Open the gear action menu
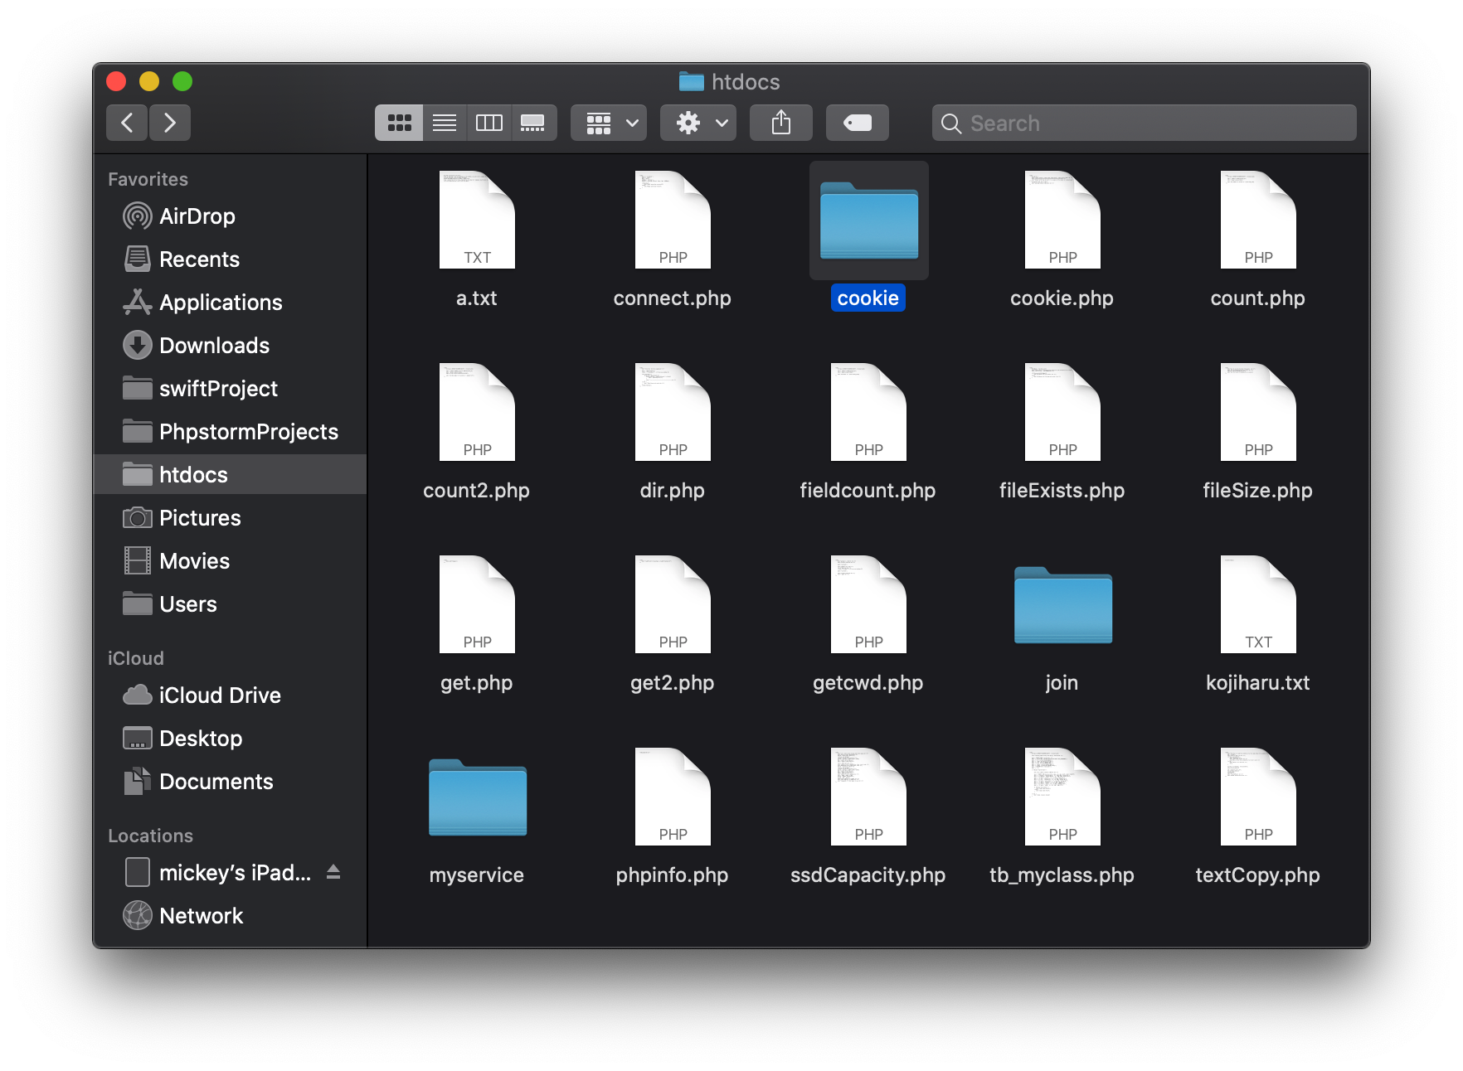This screenshot has height=1071, width=1463. tap(698, 123)
